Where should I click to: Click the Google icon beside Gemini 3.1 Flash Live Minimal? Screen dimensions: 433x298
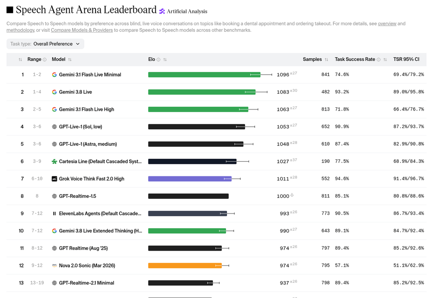[x=54, y=75]
